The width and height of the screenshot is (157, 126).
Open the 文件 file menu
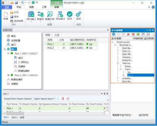coord(7,7)
